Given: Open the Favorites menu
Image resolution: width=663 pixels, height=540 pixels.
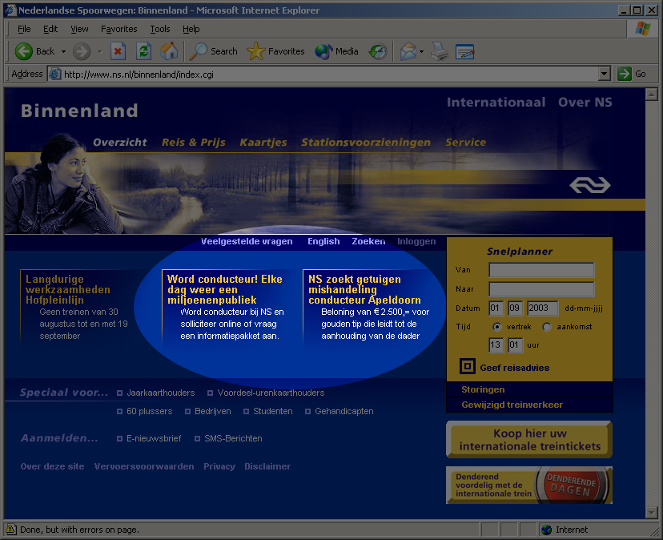Looking at the screenshot, I should tap(119, 29).
